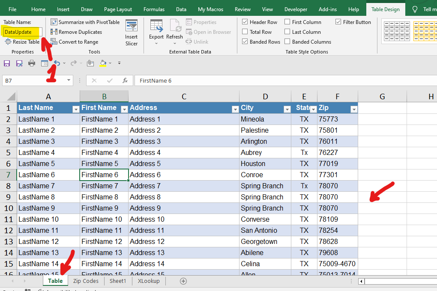Image resolution: width=437 pixels, height=291 pixels.
Task: Click the Unlink external data icon
Action: pyautogui.click(x=189, y=42)
